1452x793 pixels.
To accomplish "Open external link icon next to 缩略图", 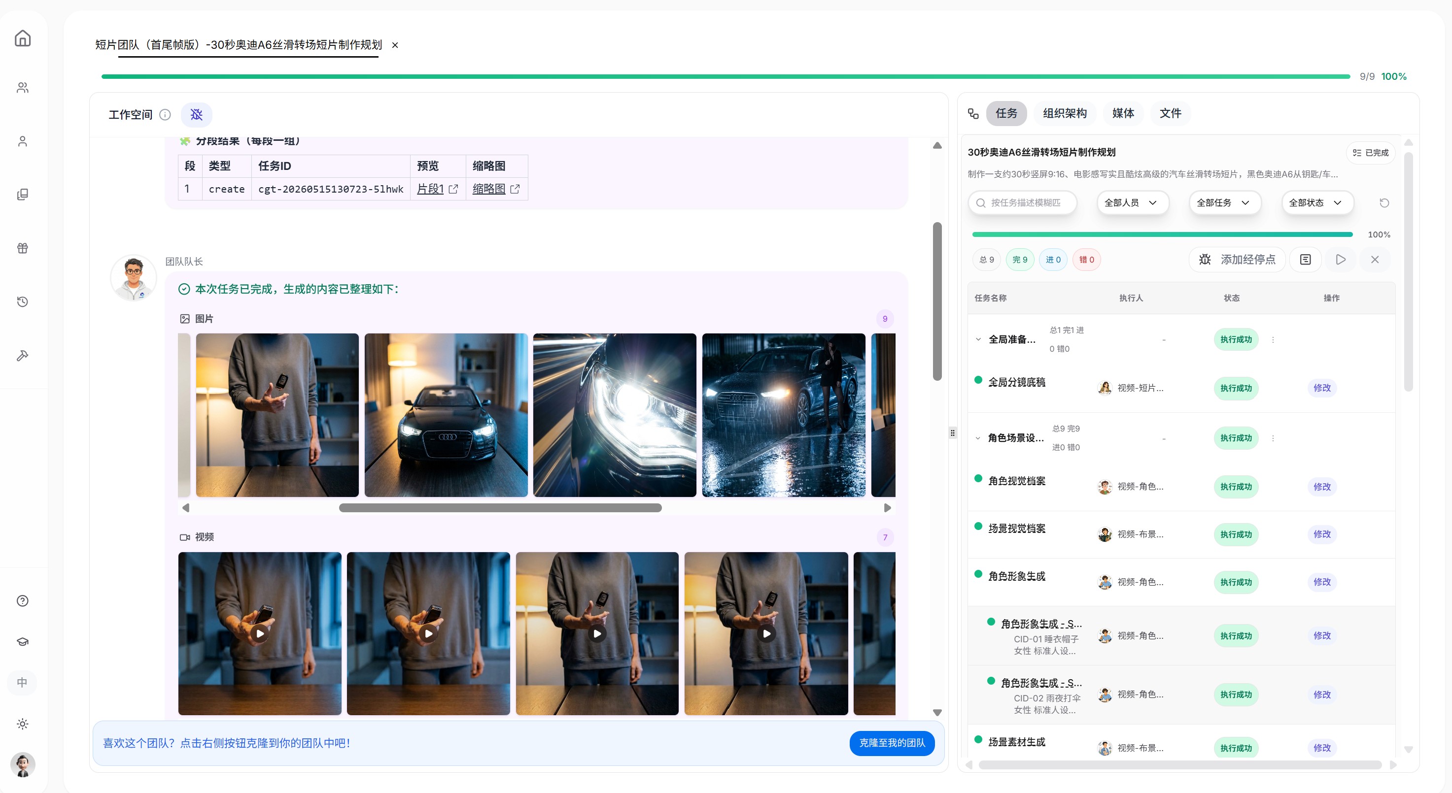I will (x=515, y=189).
